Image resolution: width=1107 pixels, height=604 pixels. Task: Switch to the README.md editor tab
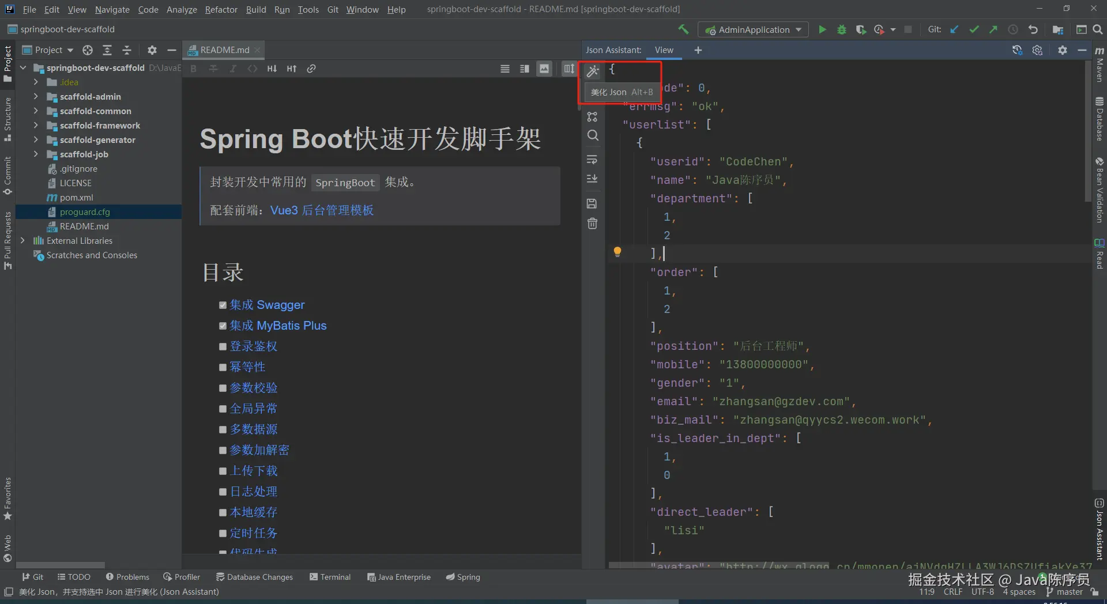coord(224,50)
